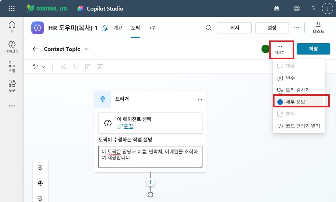Viewport: 336px width, 202px height.
Task: Select 세부 정보 in the menu
Action: [x=299, y=102]
